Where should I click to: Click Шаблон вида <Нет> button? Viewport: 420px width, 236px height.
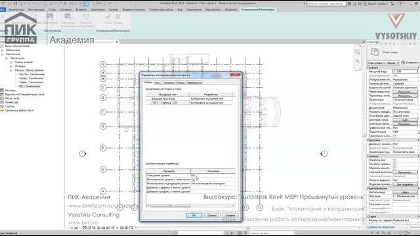pos(405,192)
